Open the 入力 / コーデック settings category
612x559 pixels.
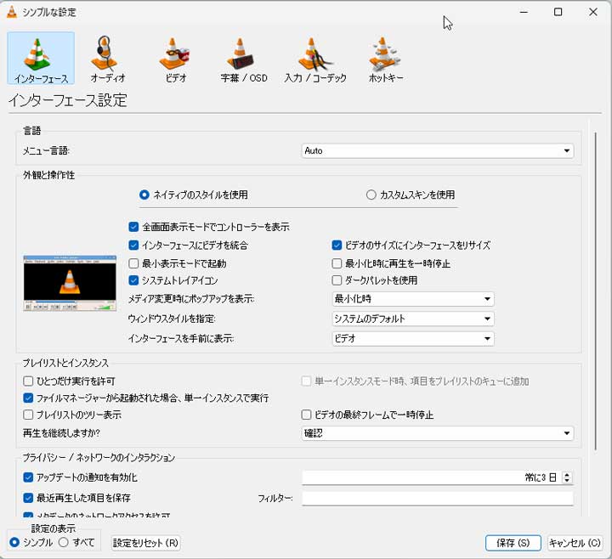(x=315, y=58)
